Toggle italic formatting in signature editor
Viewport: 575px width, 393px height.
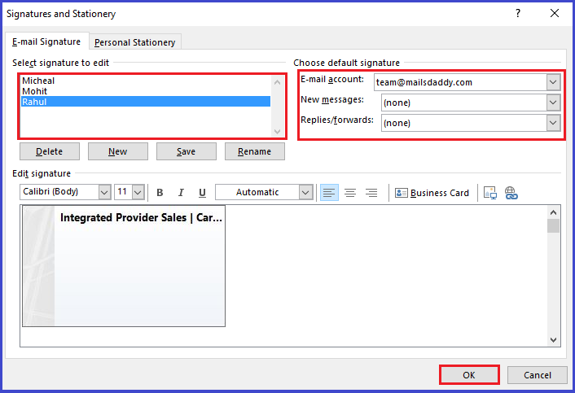[x=181, y=193]
